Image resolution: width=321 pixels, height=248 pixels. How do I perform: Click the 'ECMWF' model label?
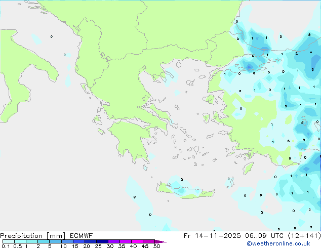[81, 236]
